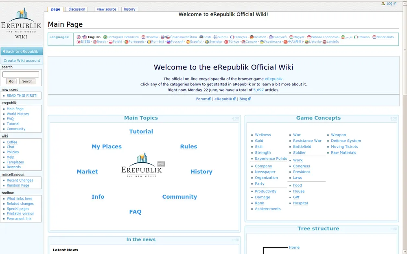Click the Polish flag next to Polski
The height and width of the screenshot is (254, 407).
tap(111, 42)
